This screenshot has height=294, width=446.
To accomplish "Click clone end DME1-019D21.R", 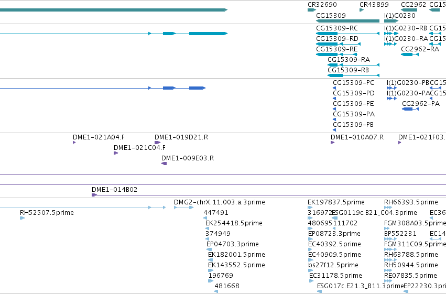I will (181, 137).
